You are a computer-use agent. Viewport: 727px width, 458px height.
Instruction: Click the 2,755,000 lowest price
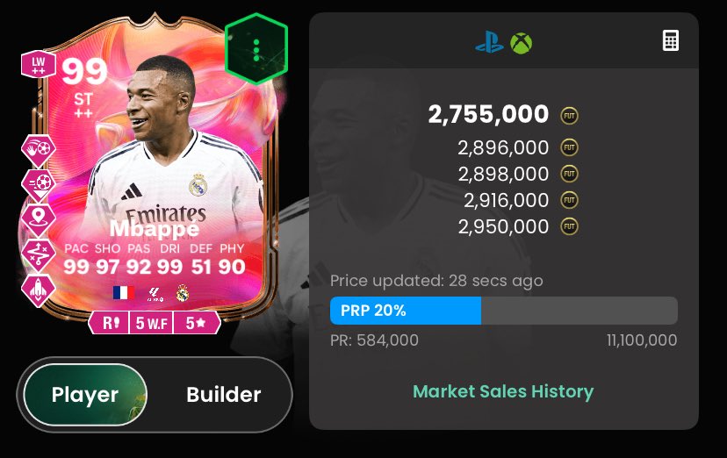488,114
